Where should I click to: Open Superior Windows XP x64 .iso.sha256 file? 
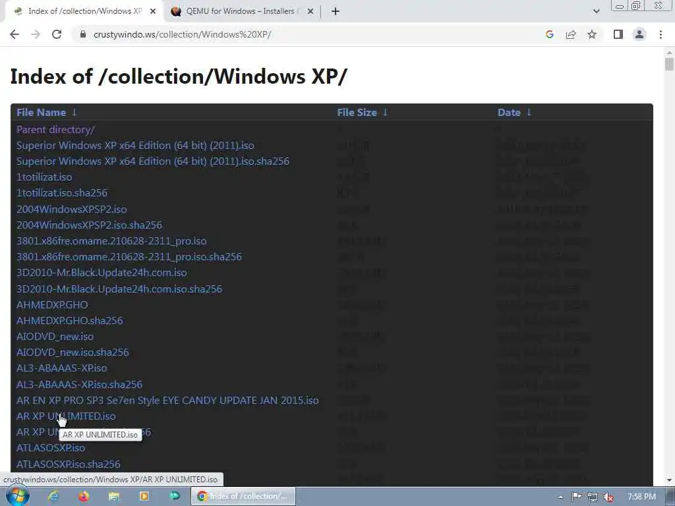153,161
